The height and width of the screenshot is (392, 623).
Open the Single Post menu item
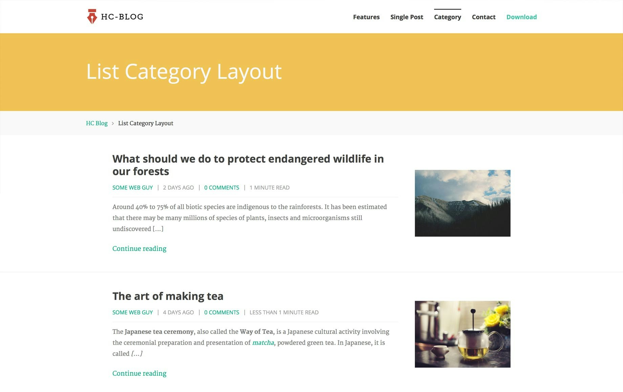(407, 17)
